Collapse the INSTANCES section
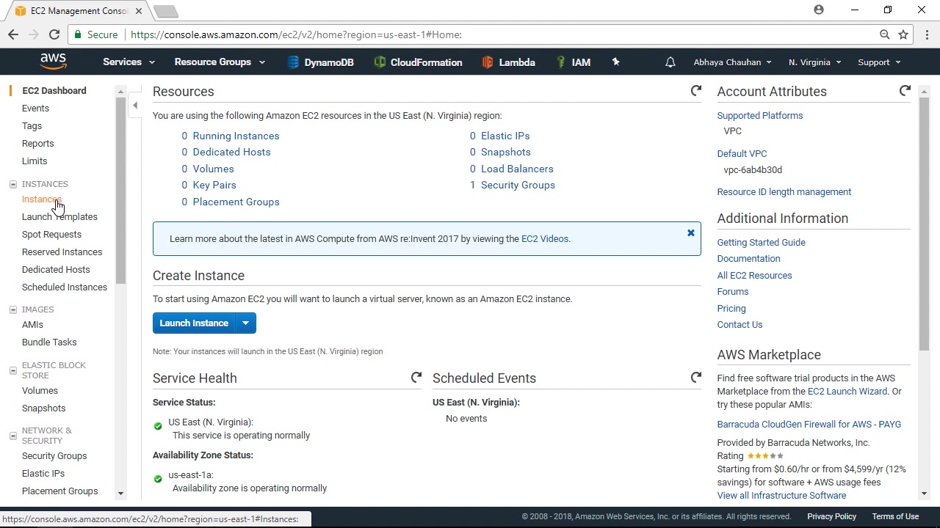The width and height of the screenshot is (940, 528). (12, 184)
